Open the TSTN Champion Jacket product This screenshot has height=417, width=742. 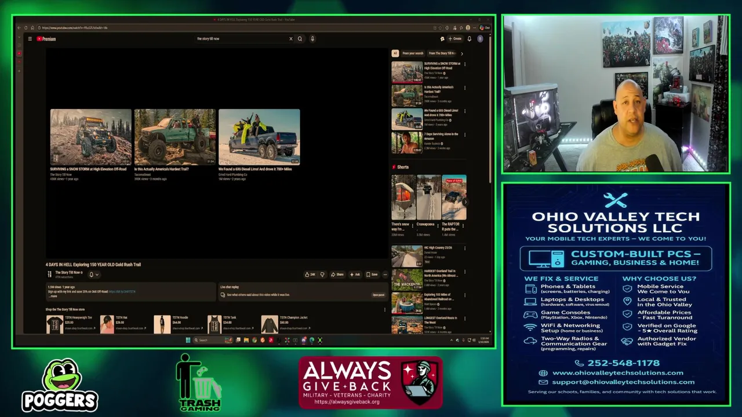point(286,324)
